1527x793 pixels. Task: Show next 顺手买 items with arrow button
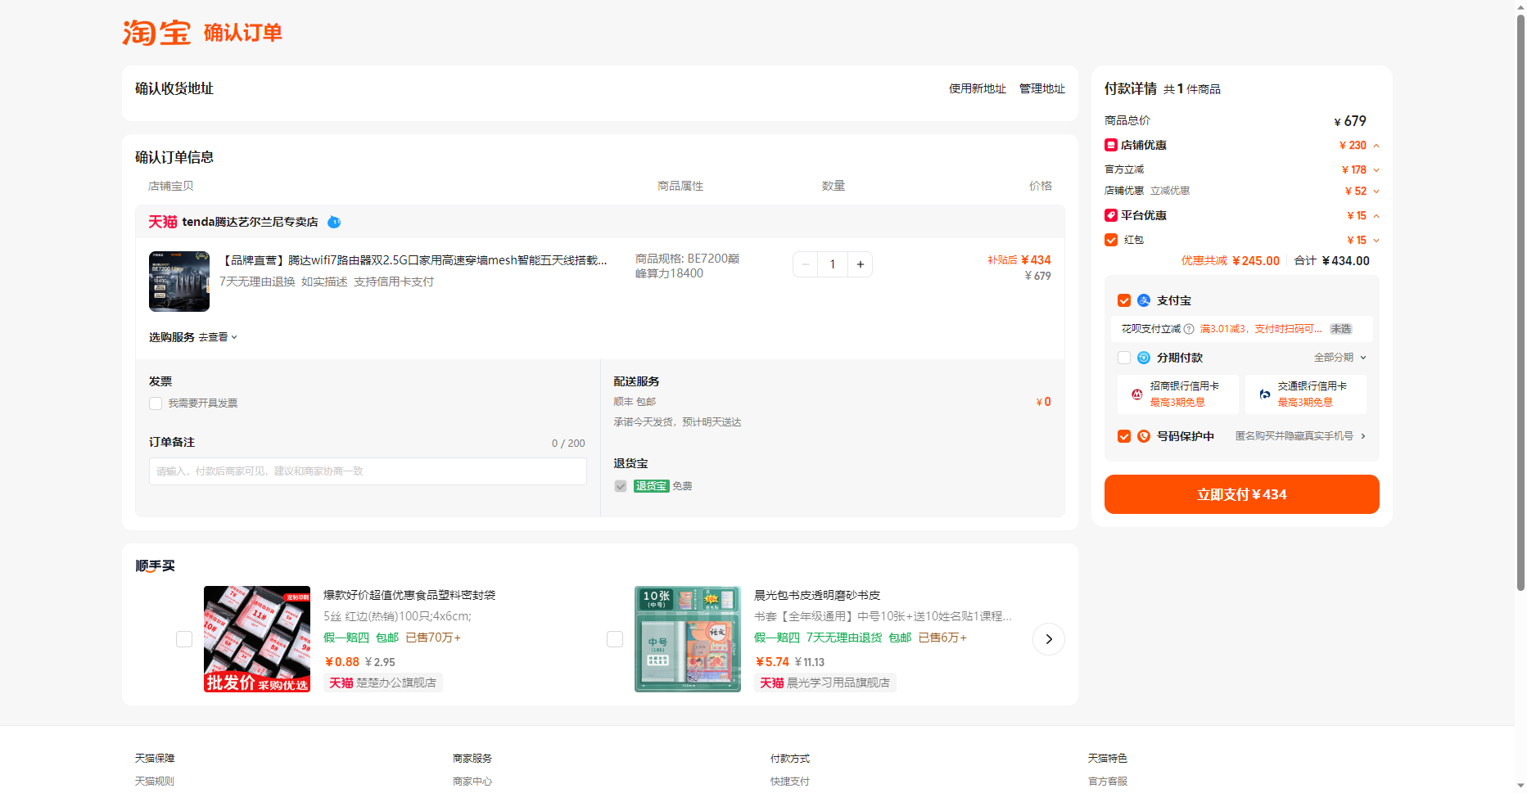(x=1049, y=639)
